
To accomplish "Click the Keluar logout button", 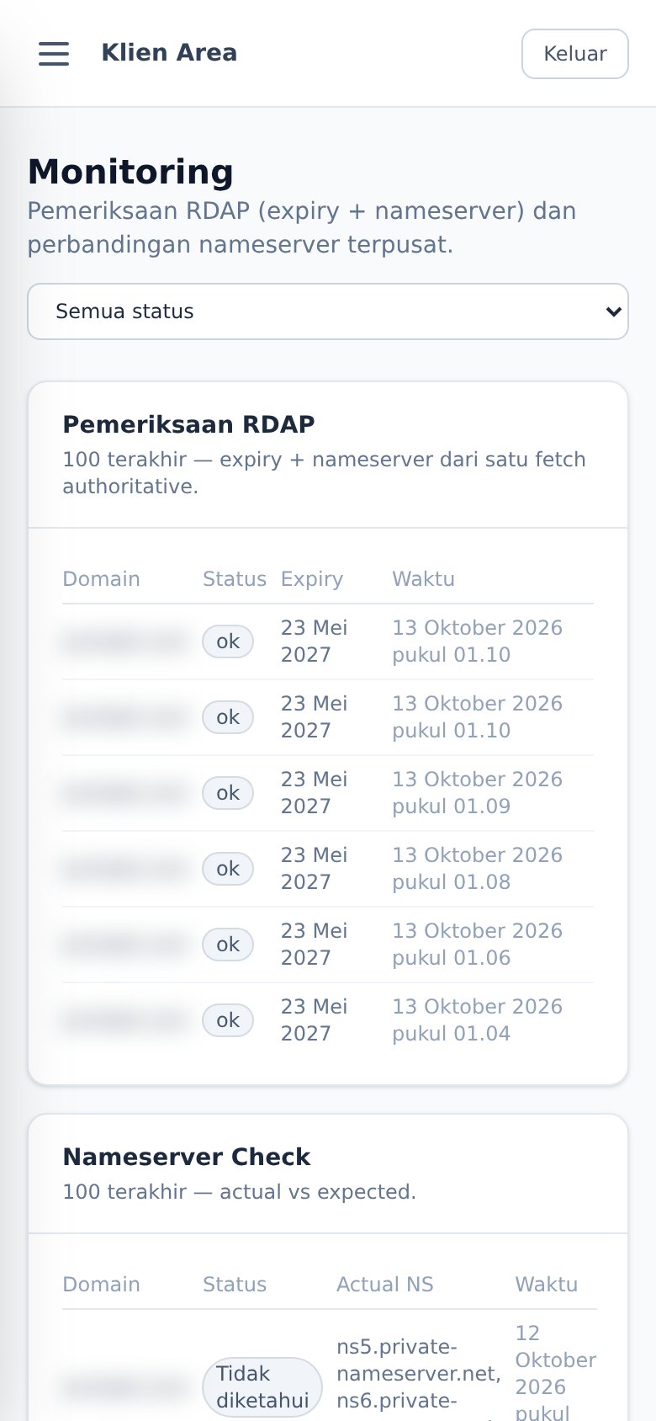I will (x=575, y=54).
